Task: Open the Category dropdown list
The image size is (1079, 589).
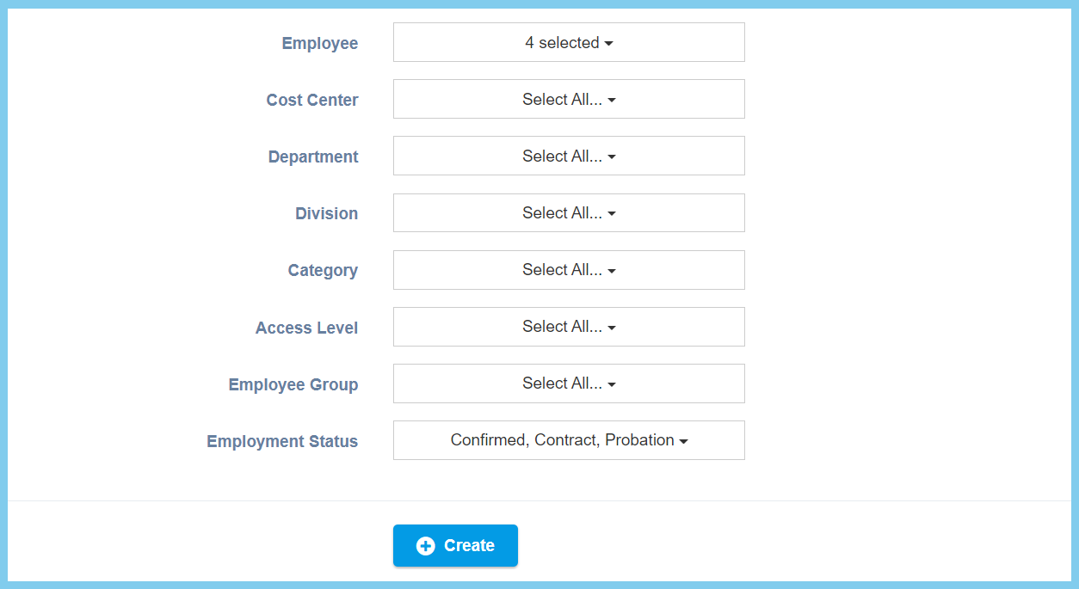Action: [568, 269]
